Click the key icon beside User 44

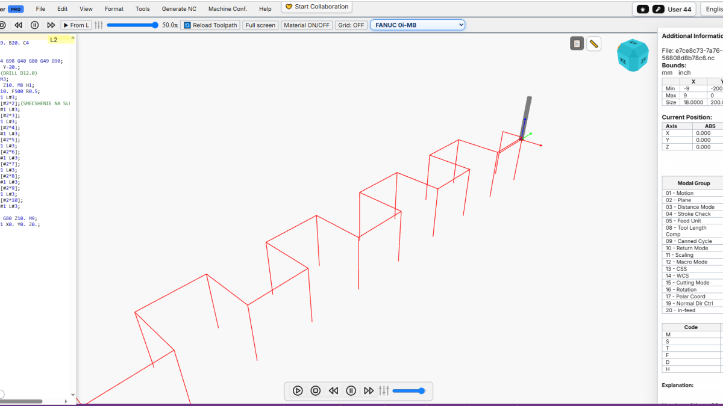[x=658, y=10]
